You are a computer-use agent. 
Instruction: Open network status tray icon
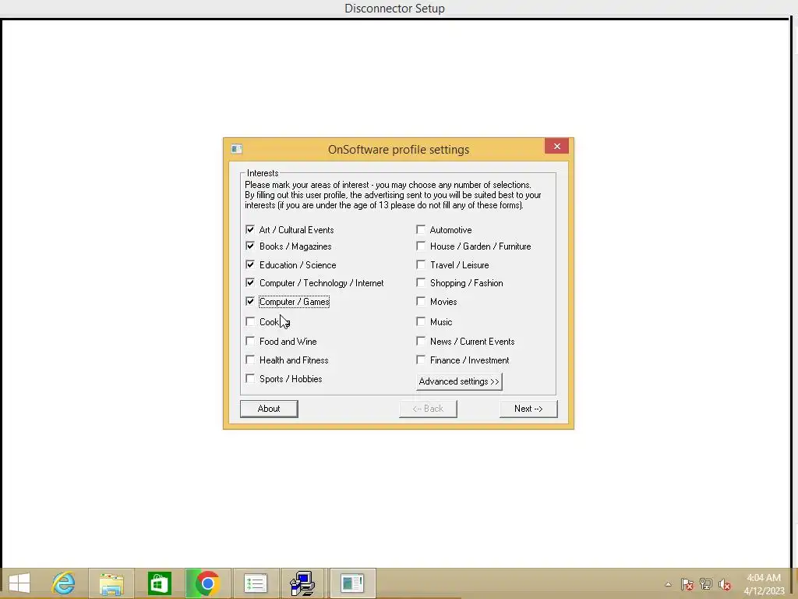(x=706, y=583)
